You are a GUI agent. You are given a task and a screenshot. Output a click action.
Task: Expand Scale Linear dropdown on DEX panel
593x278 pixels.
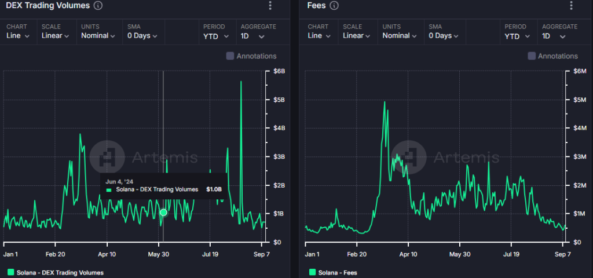[x=55, y=35]
